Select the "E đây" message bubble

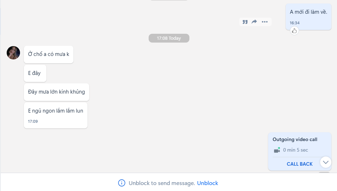click(34, 73)
